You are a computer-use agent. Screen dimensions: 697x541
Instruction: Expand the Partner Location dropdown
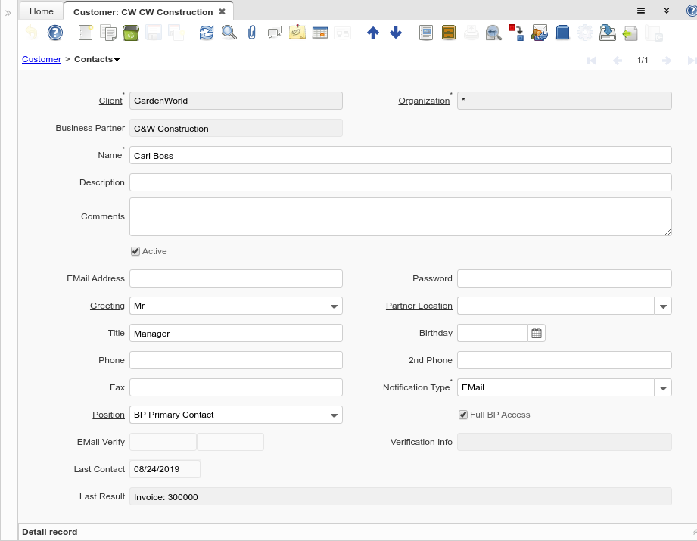pos(663,306)
